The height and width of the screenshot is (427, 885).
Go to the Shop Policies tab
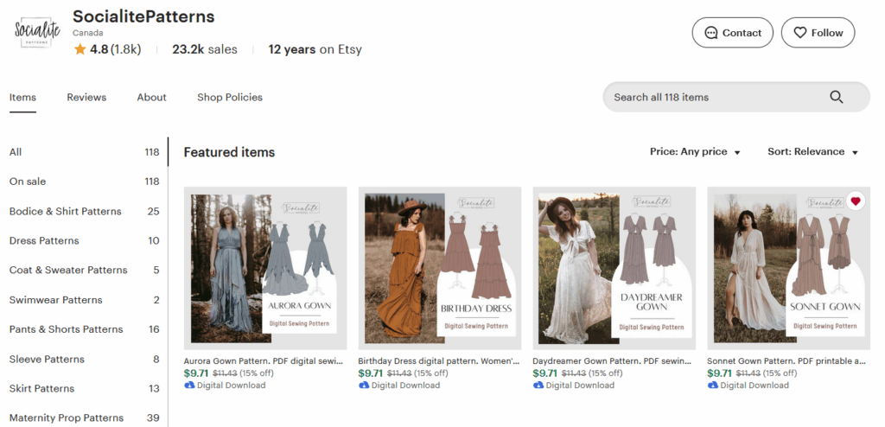(230, 98)
